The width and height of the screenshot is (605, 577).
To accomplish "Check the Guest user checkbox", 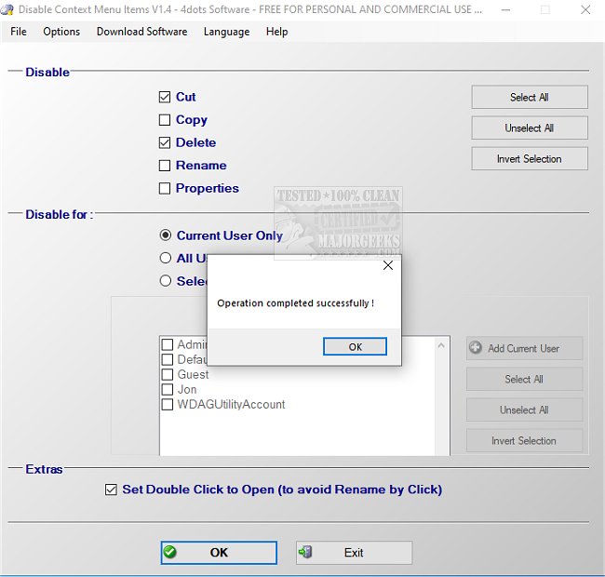I will [x=167, y=374].
